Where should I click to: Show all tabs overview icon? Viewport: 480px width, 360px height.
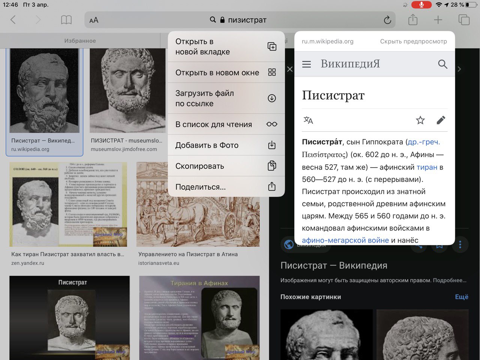coord(464,20)
